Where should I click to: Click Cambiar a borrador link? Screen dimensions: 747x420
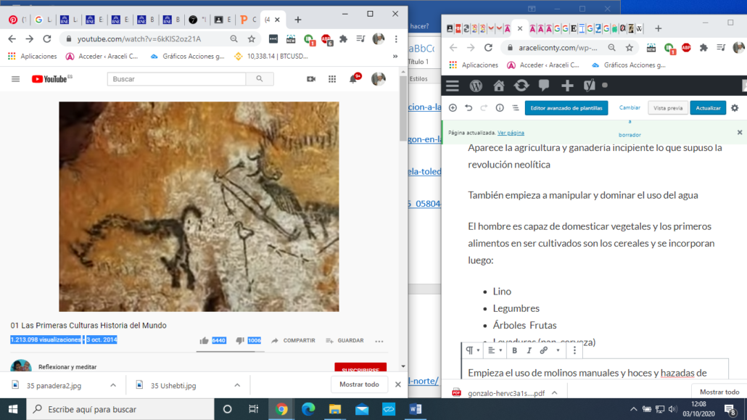coord(630,121)
